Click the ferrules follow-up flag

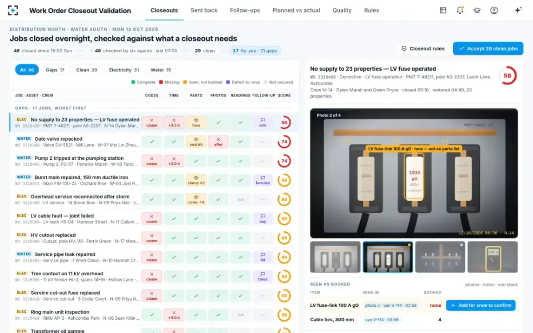[x=263, y=180]
